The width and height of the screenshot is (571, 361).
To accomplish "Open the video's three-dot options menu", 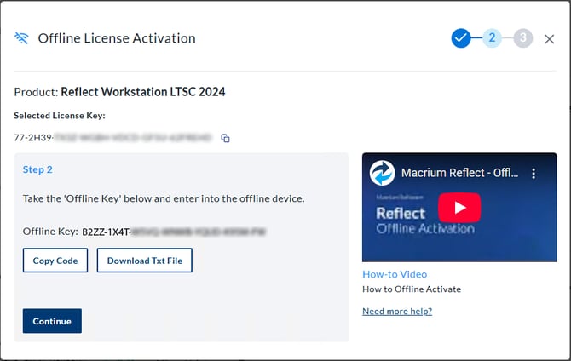I will [x=534, y=173].
